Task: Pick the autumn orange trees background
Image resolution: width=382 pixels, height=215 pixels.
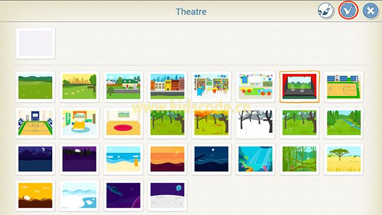Action: pyautogui.click(x=212, y=123)
